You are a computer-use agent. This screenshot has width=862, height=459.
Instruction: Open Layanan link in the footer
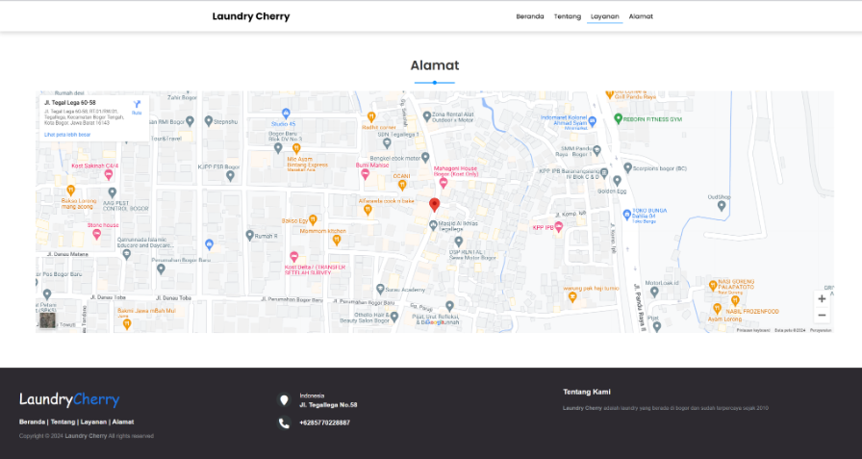(x=93, y=422)
